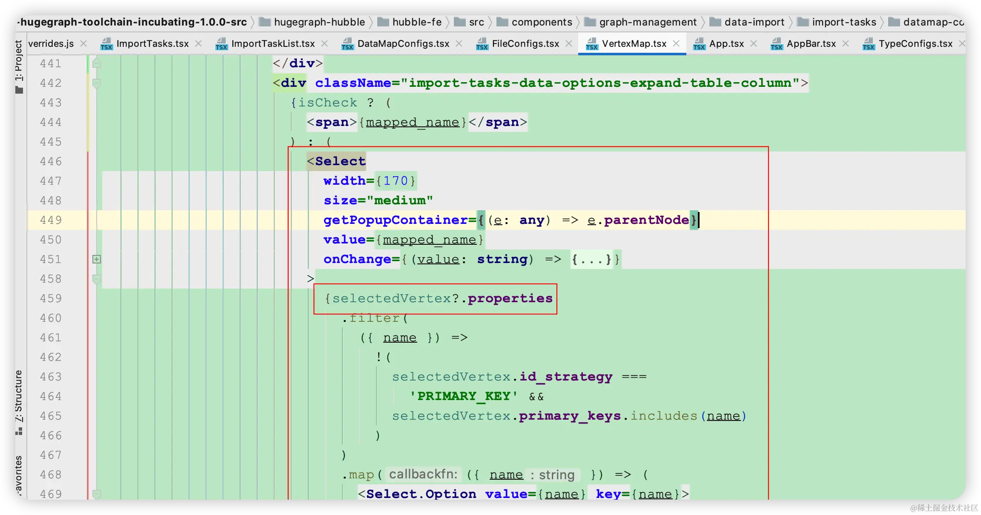
Task: Open the App.tsx tab
Action: [x=726, y=43]
